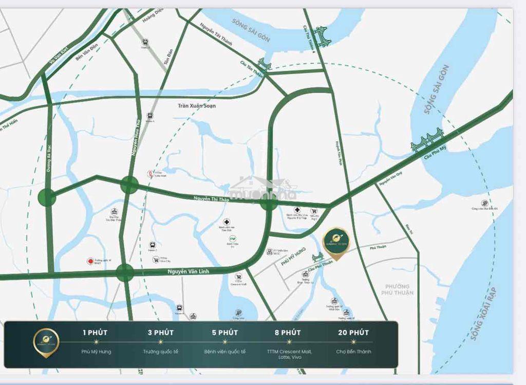Viewport: 526px width, 385px height.
Task: Click the gold pin icon in the legend bar
Action: click(46, 343)
